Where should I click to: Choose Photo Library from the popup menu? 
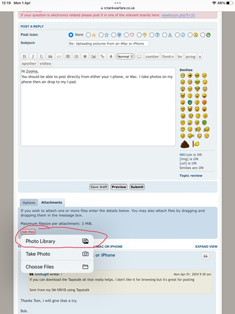[x=57, y=241]
